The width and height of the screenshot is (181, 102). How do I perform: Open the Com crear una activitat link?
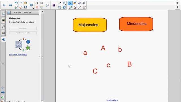pos(18,54)
